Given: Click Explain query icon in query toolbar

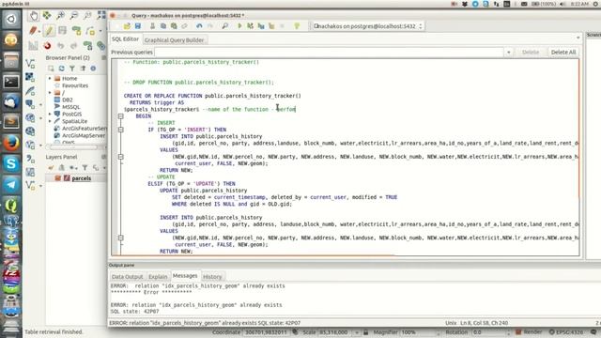Looking at the screenshot, I should click(271, 26).
